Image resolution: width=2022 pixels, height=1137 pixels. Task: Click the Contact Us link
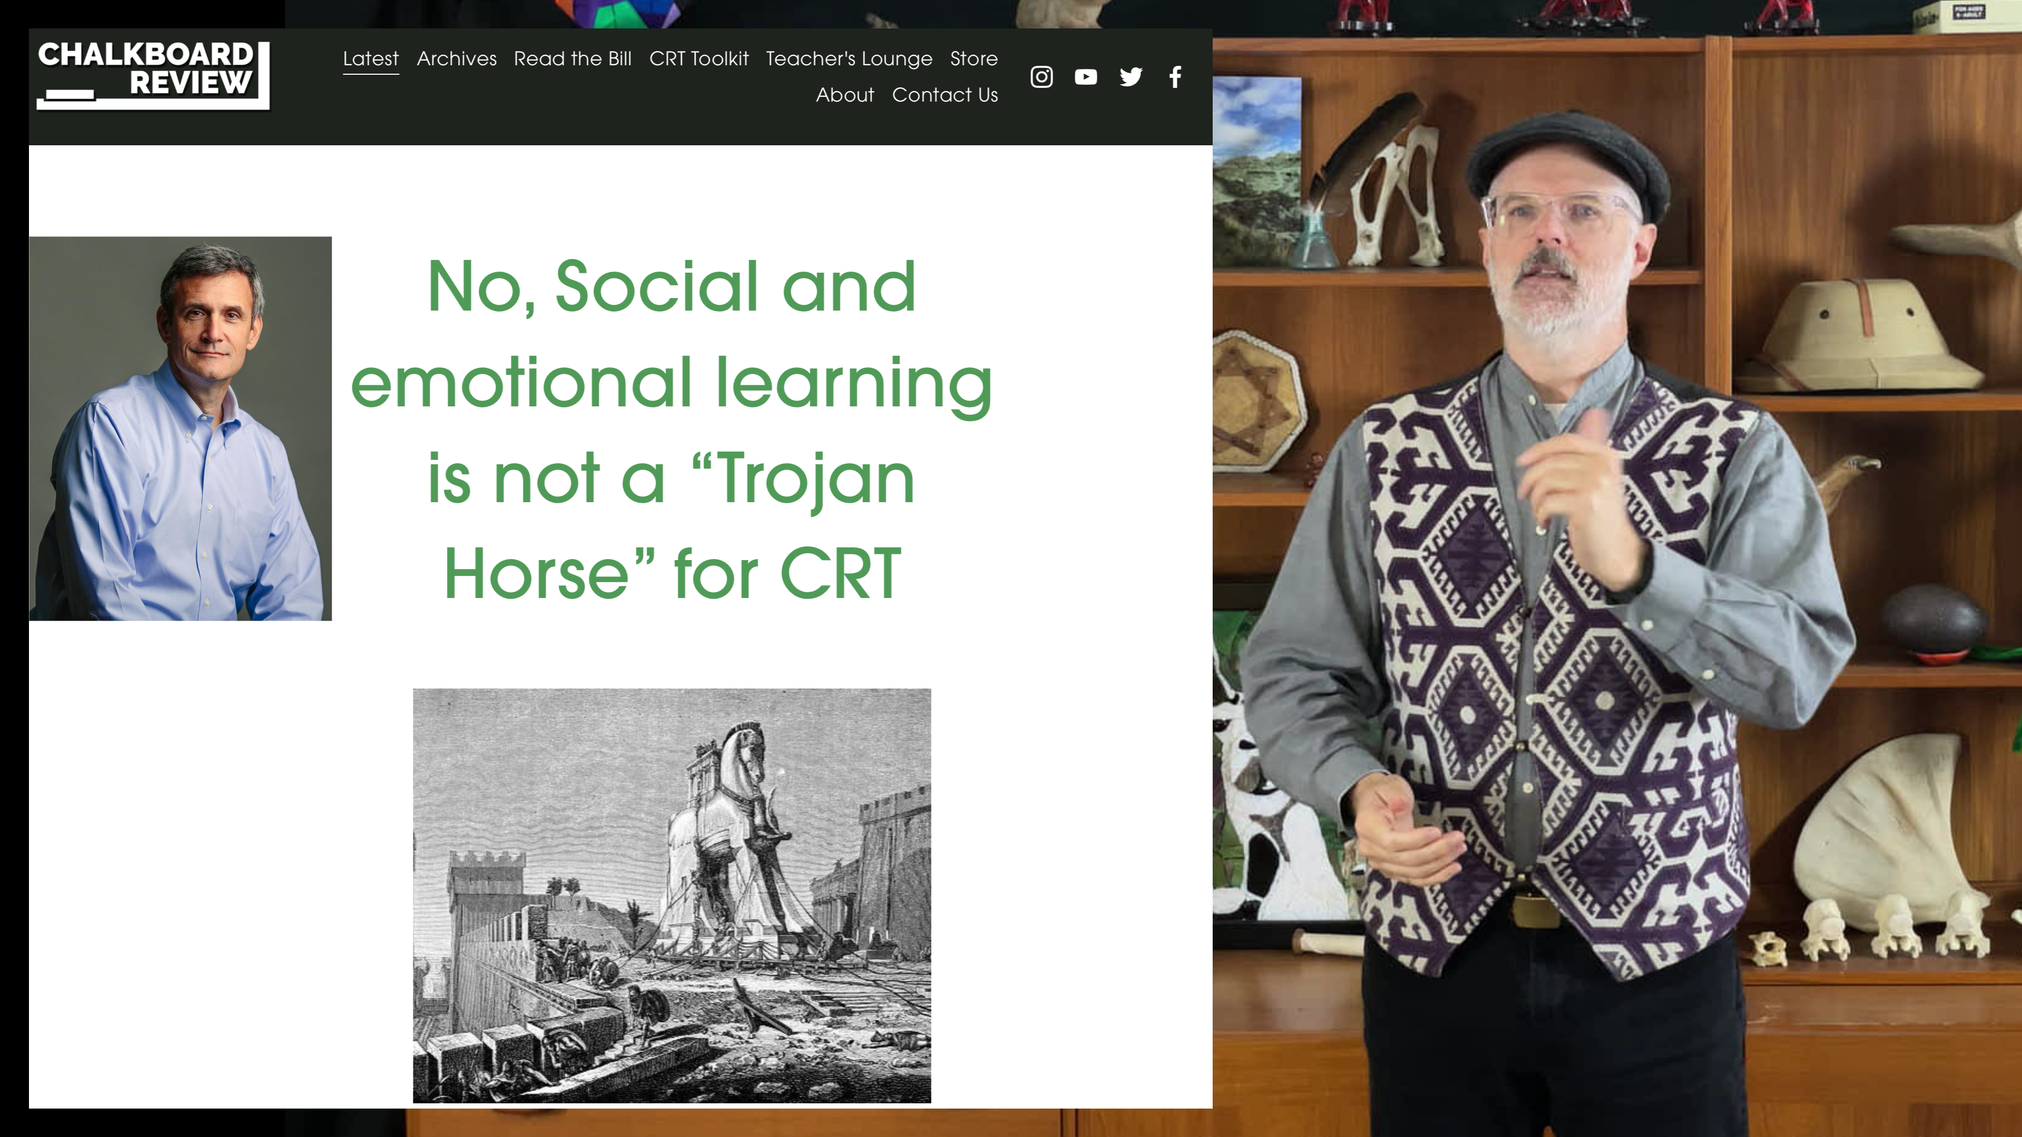pos(945,95)
